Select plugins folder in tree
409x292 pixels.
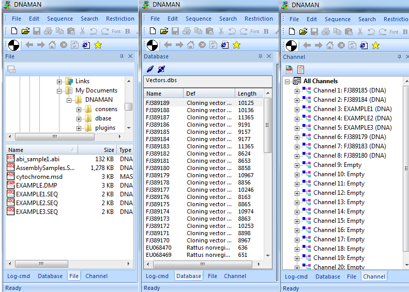(105, 128)
